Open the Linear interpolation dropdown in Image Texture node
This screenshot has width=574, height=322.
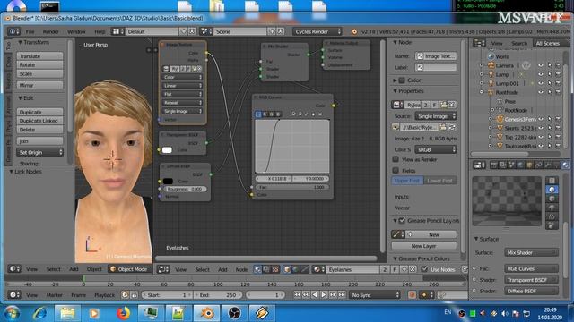[182, 86]
